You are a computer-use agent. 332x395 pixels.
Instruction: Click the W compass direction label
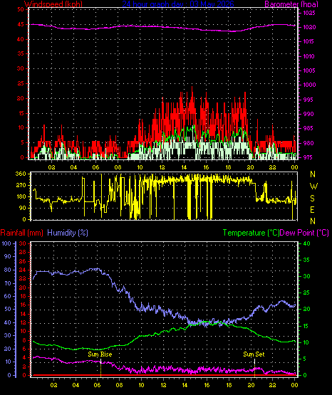coord(313,186)
